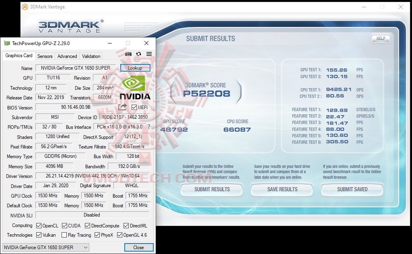Click the NVIDIA logo in GPU-Z
Viewport: 412px width, 254px height.
(x=135, y=88)
